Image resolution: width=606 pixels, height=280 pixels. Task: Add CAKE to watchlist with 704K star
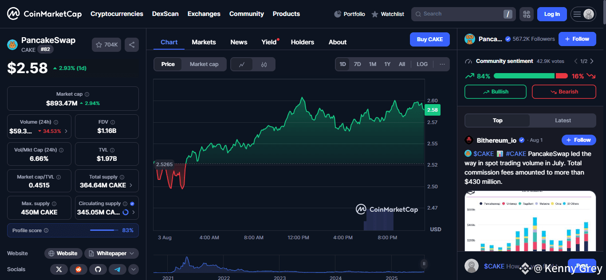tap(106, 45)
